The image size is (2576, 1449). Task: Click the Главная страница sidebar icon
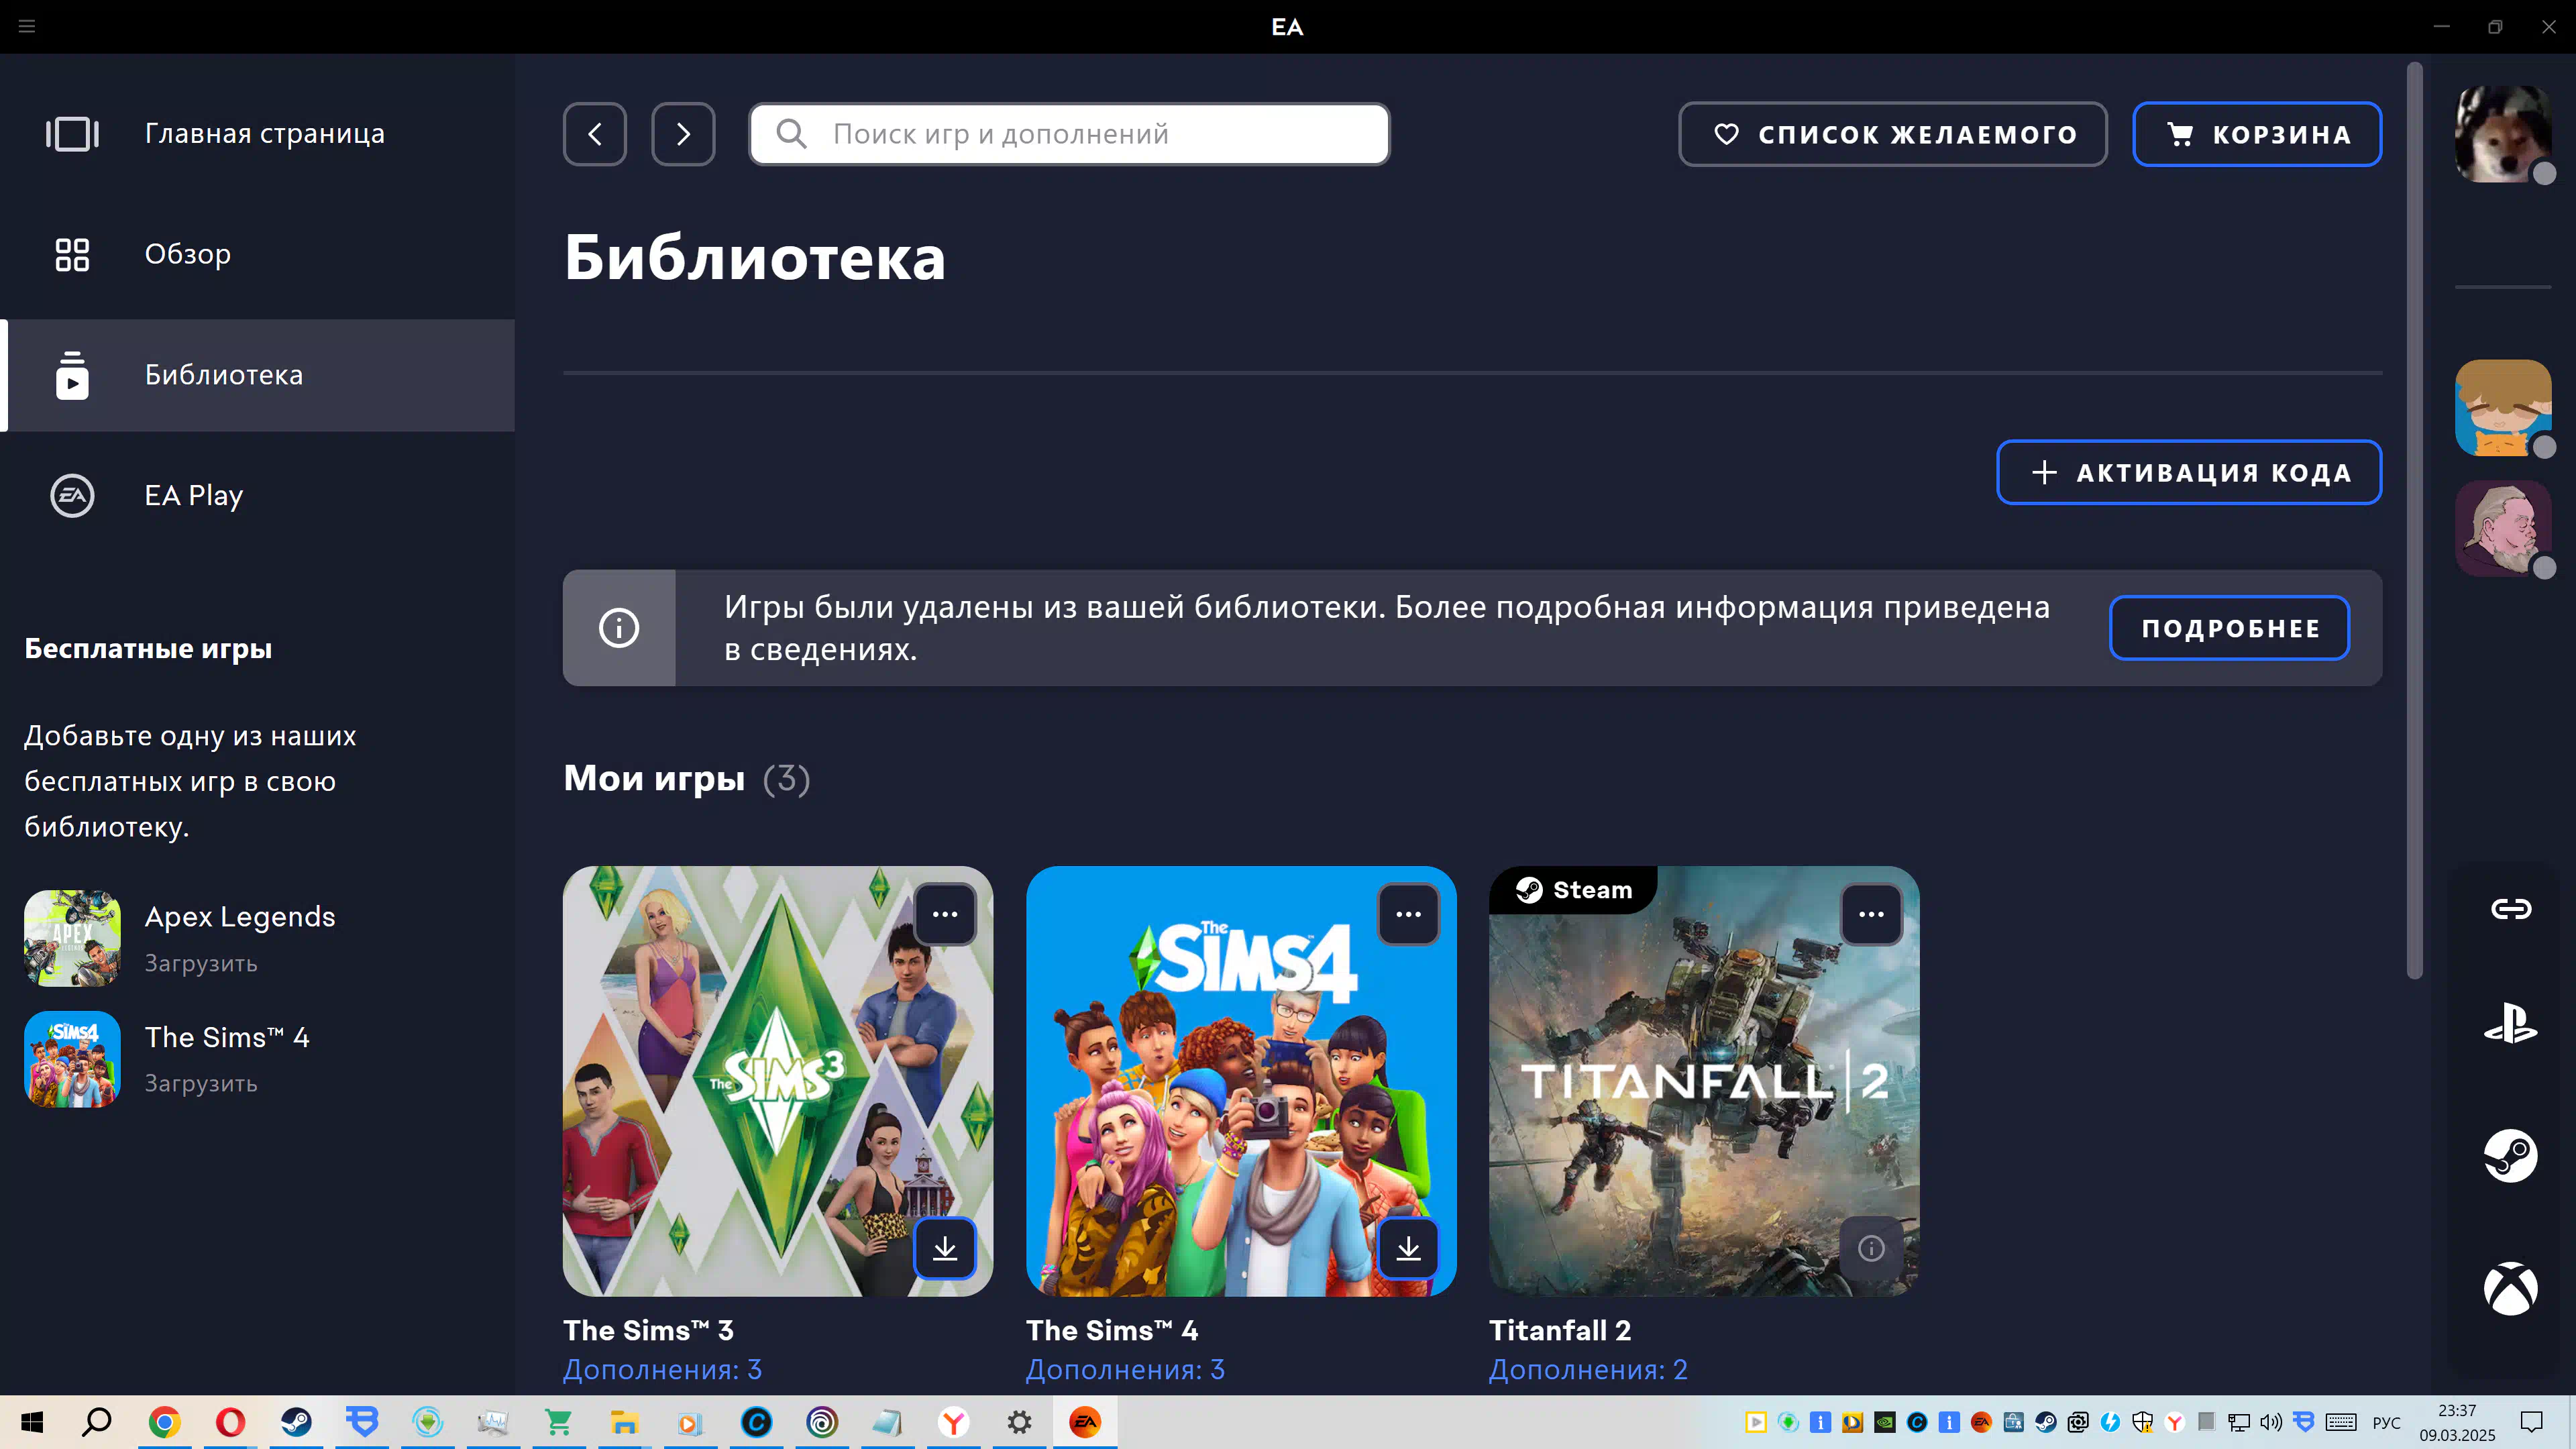72,134
